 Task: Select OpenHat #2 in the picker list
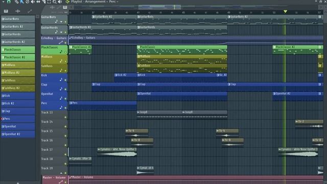coord(18,134)
